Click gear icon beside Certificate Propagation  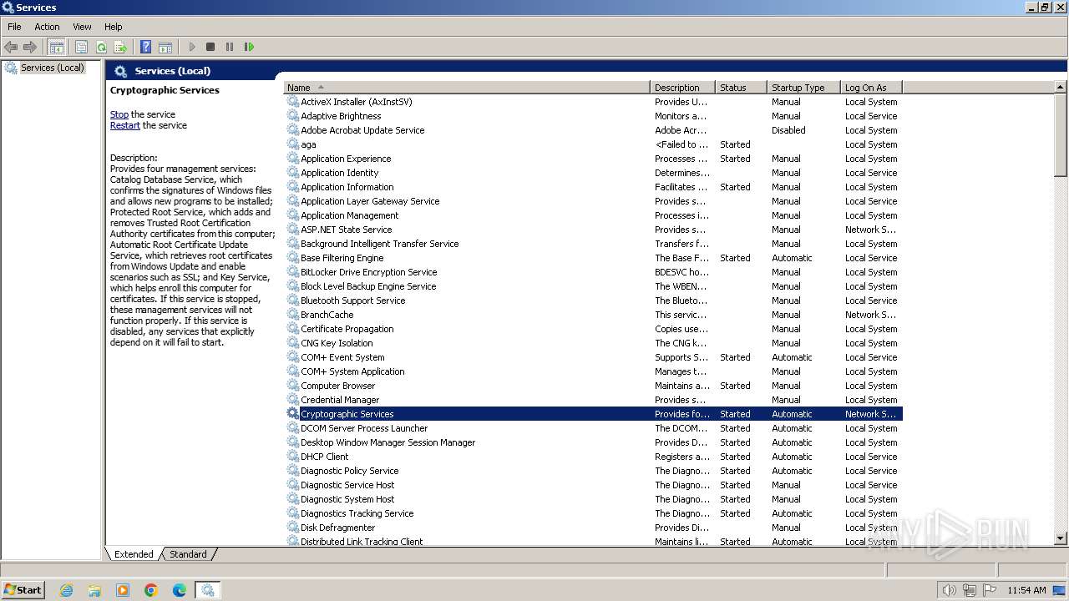pyautogui.click(x=292, y=329)
